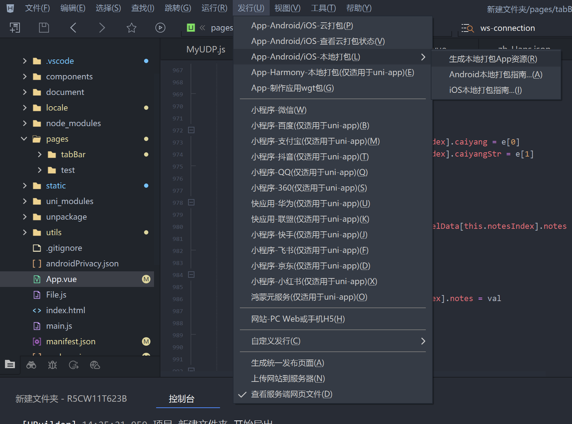Toggle code fold marker at line 972
Image resolution: width=572 pixels, height=424 pixels.
point(191,130)
